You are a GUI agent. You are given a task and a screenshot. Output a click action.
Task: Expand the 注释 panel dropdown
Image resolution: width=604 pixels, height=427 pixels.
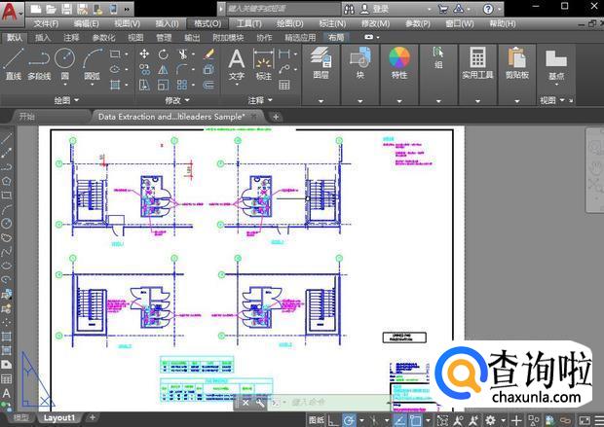pyautogui.click(x=268, y=99)
